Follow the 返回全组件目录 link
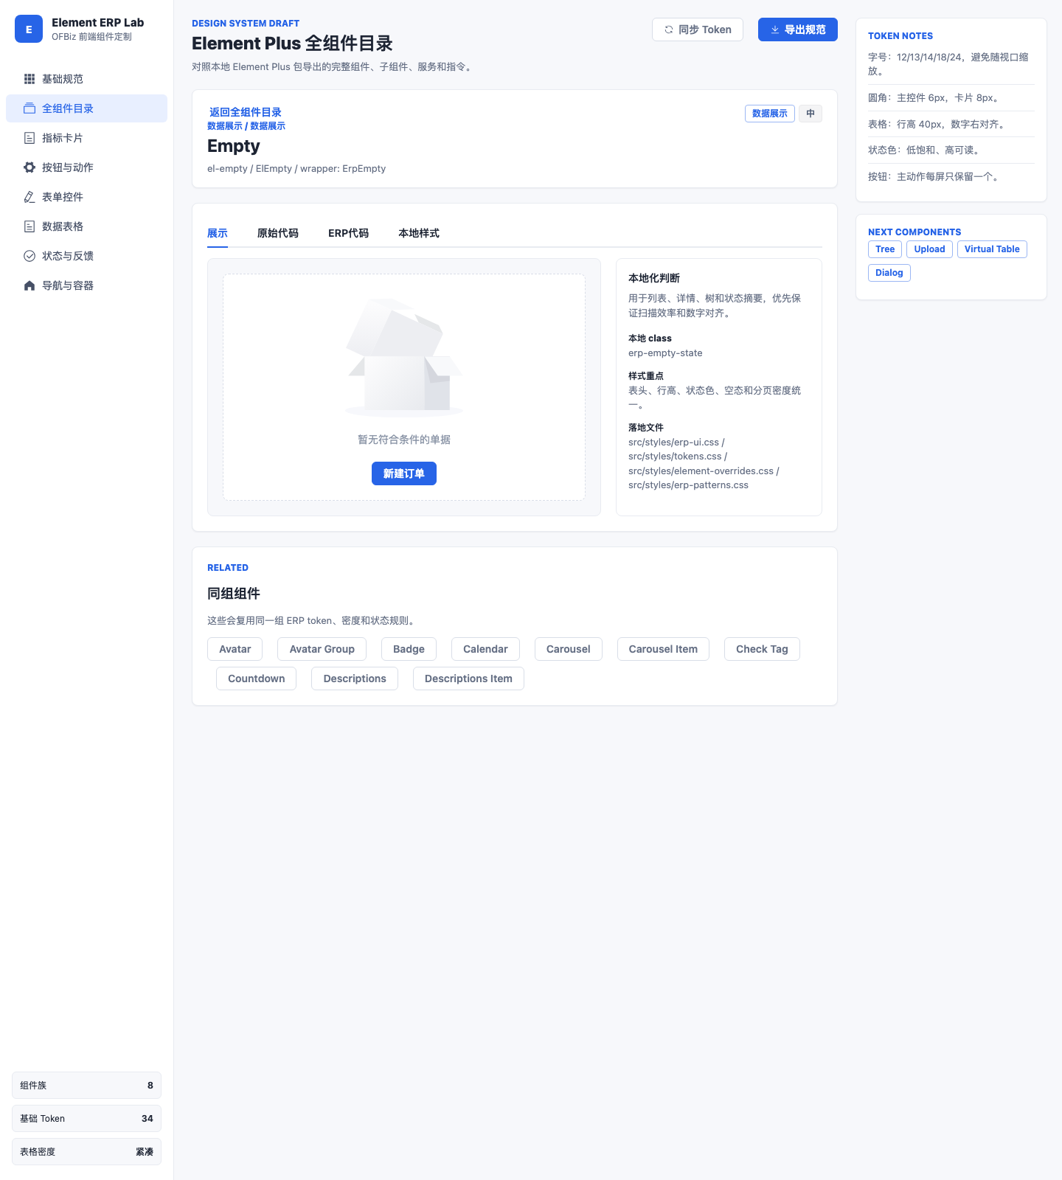1062x1180 pixels. (x=246, y=112)
